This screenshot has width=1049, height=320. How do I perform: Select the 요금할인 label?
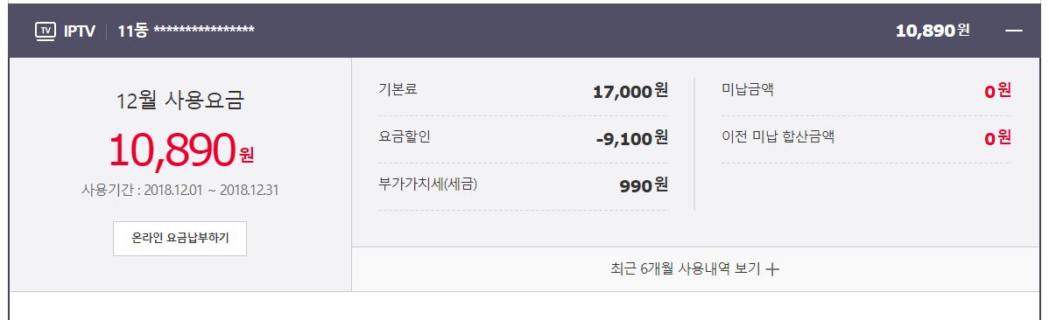pos(405,137)
